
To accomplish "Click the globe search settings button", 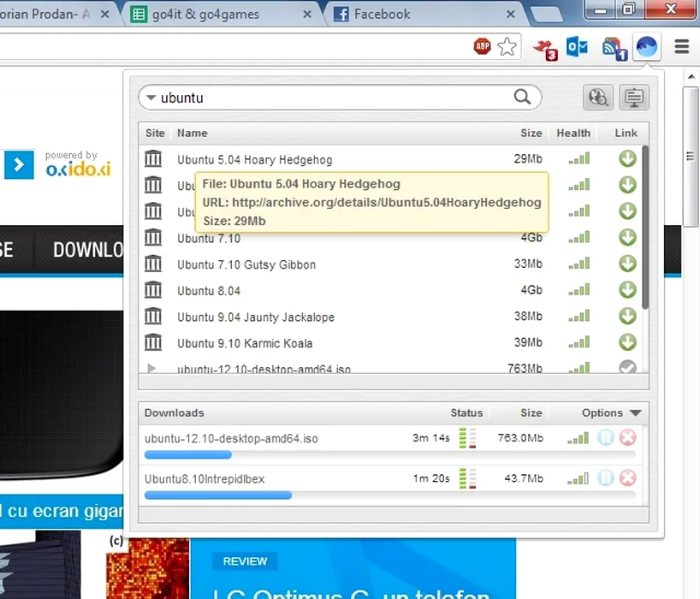I will click(598, 98).
